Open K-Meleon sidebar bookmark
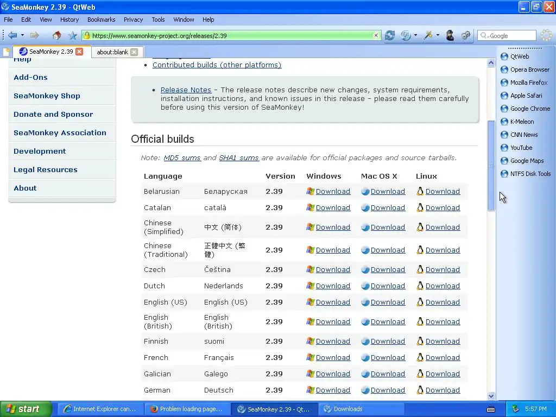Viewport: 556px width, 417px height. coord(517,122)
